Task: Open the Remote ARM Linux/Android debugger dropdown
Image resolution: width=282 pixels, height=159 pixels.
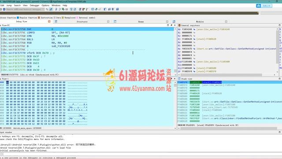Action: point(25,9)
